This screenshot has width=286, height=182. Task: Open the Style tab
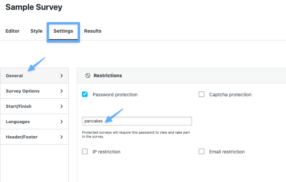tap(36, 31)
